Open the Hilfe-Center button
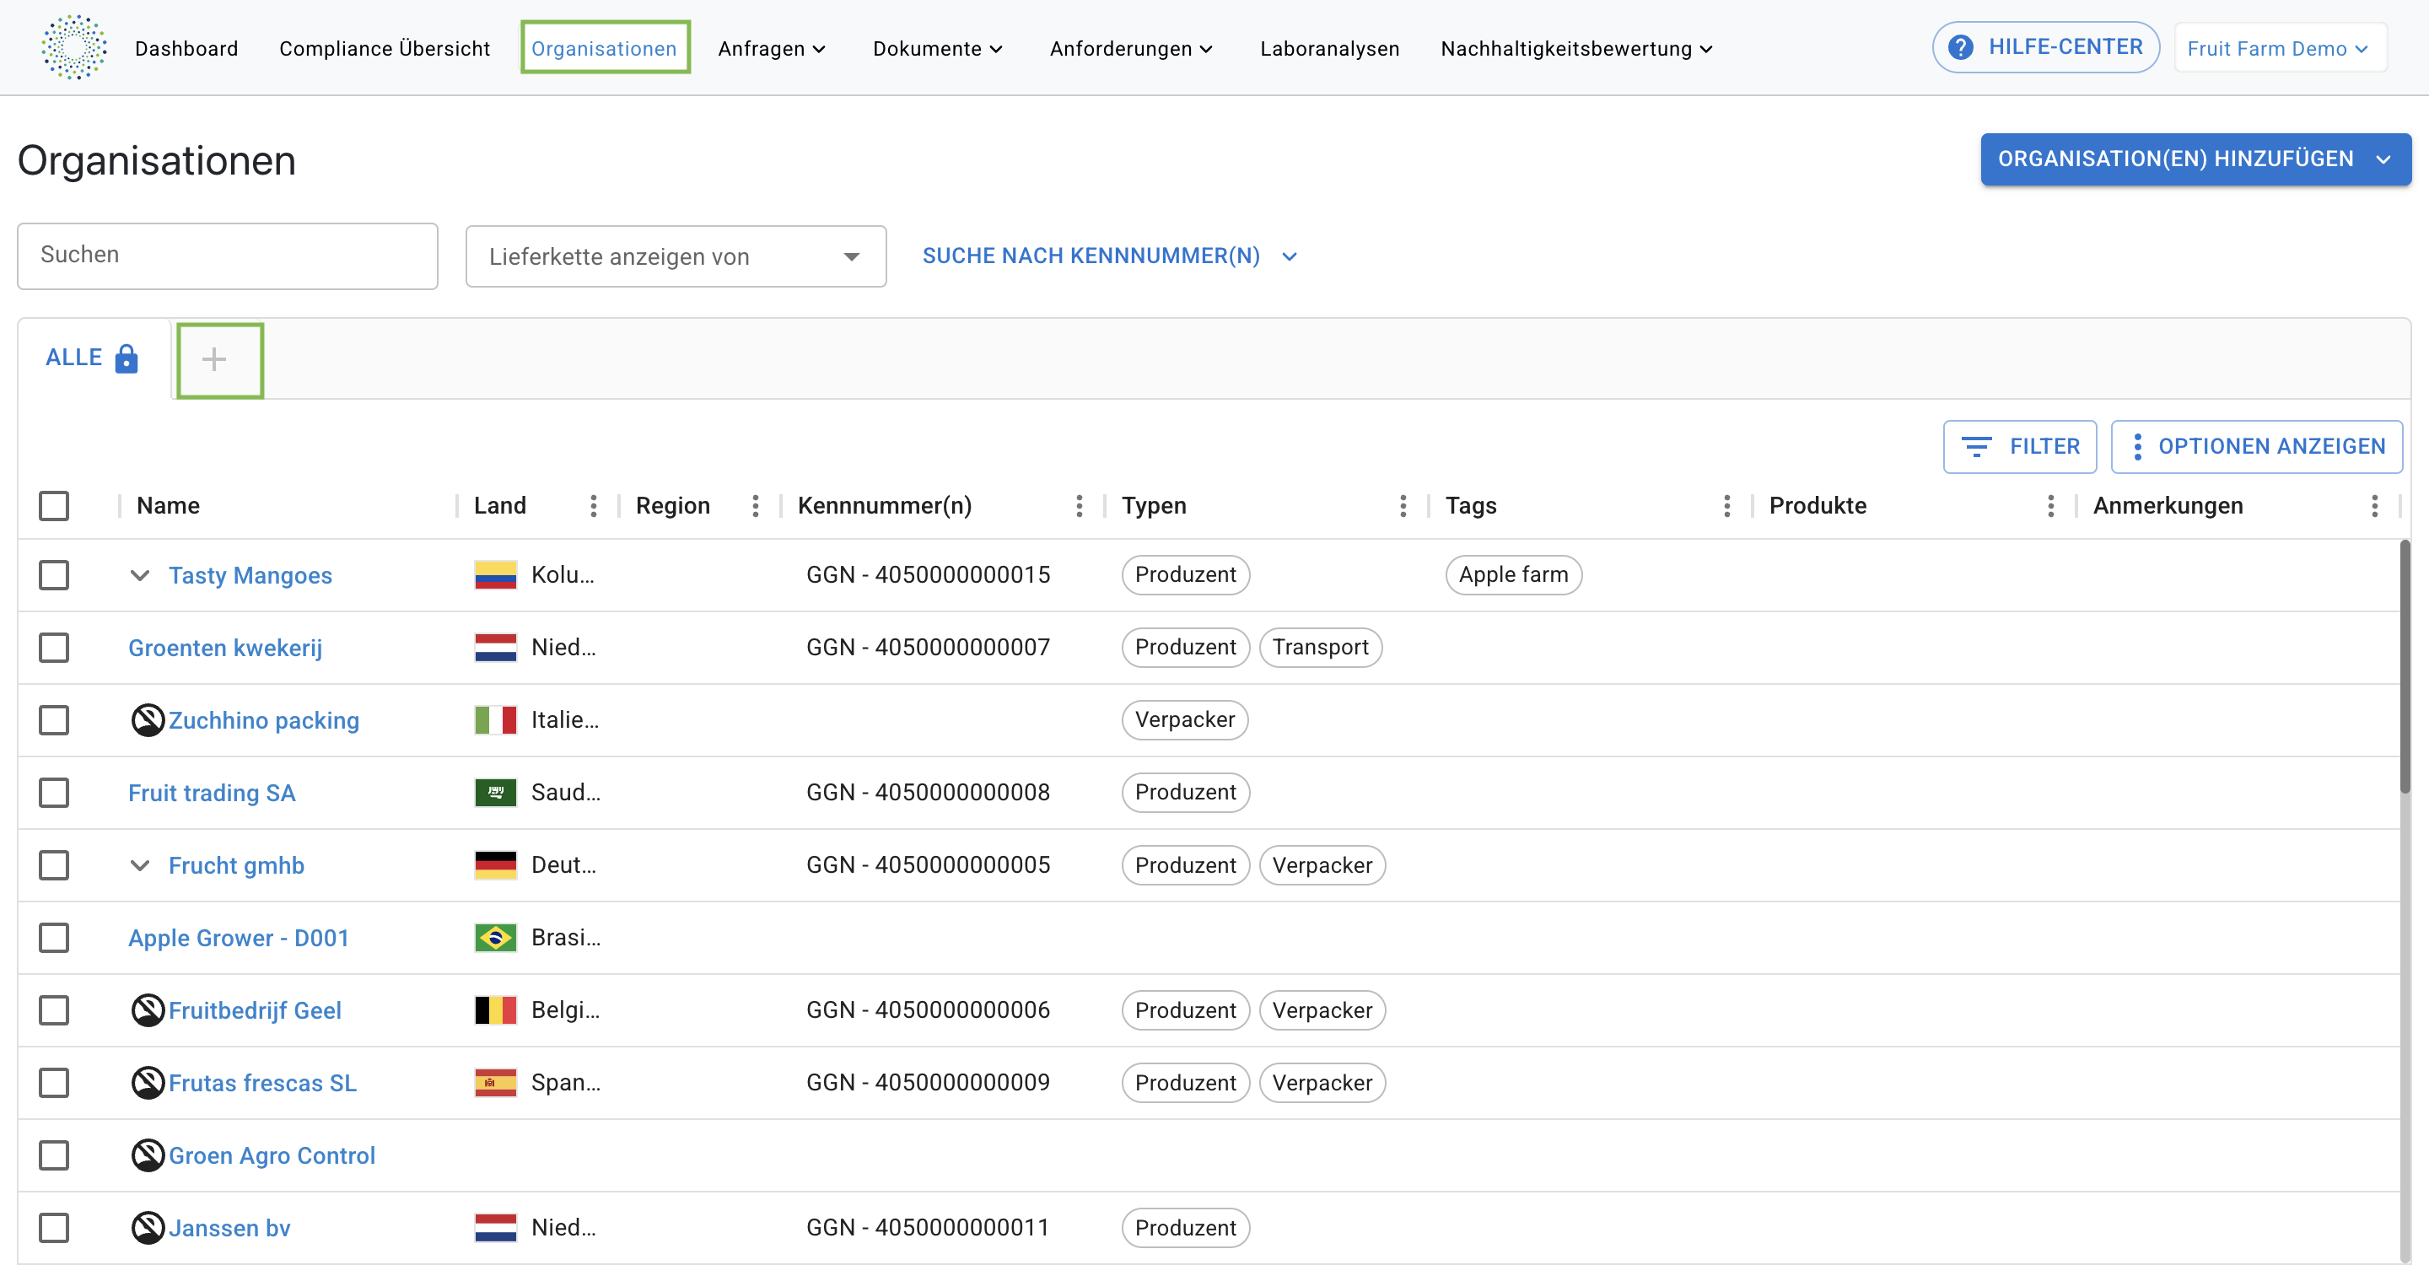 tap(2045, 47)
